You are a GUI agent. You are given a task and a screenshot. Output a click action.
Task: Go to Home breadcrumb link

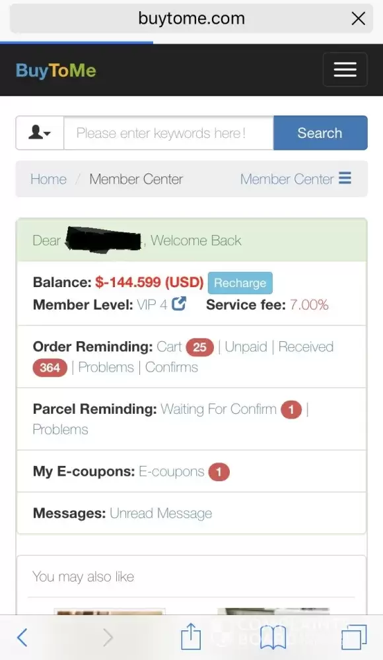click(x=48, y=180)
